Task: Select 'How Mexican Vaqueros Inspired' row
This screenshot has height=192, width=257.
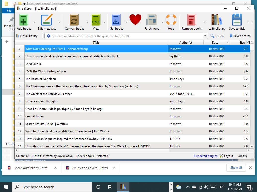Action: [137, 139]
